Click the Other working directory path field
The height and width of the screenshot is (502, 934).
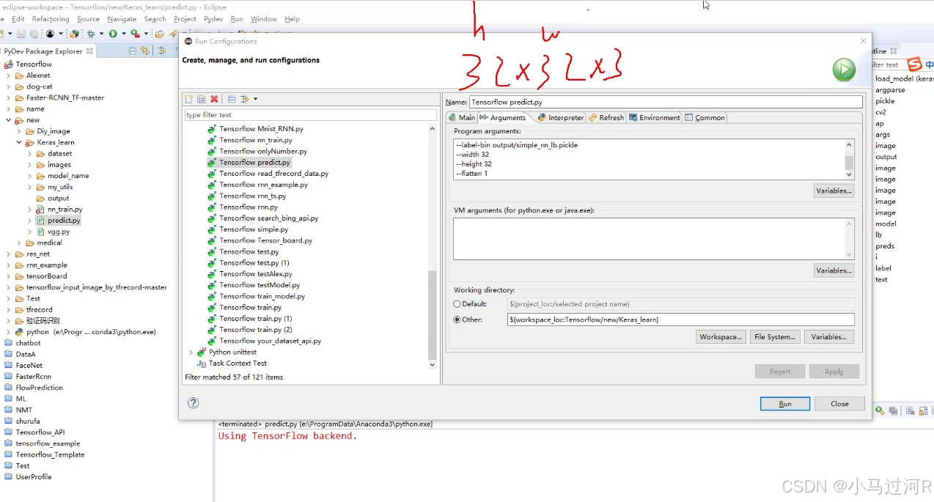click(681, 320)
